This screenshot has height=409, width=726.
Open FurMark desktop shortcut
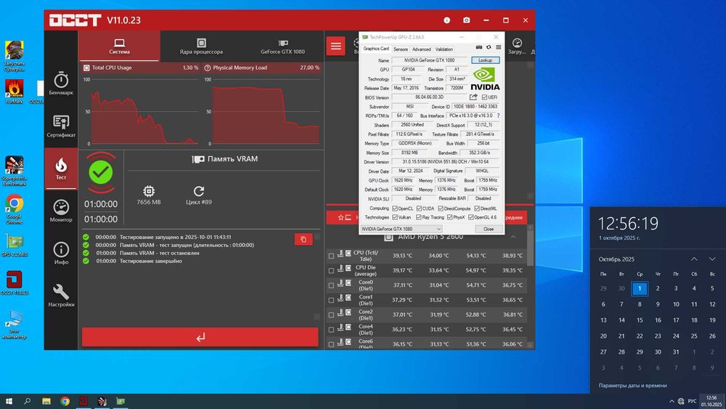point(15,91)
